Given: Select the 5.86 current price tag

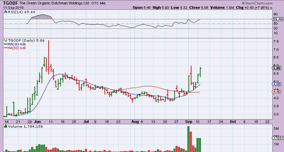Looking at the screenshot, I should pos(276,68).
